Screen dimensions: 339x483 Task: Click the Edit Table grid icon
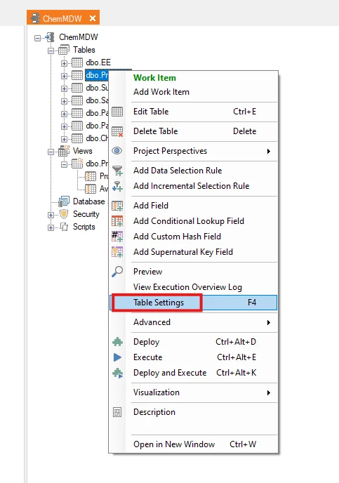117,112
